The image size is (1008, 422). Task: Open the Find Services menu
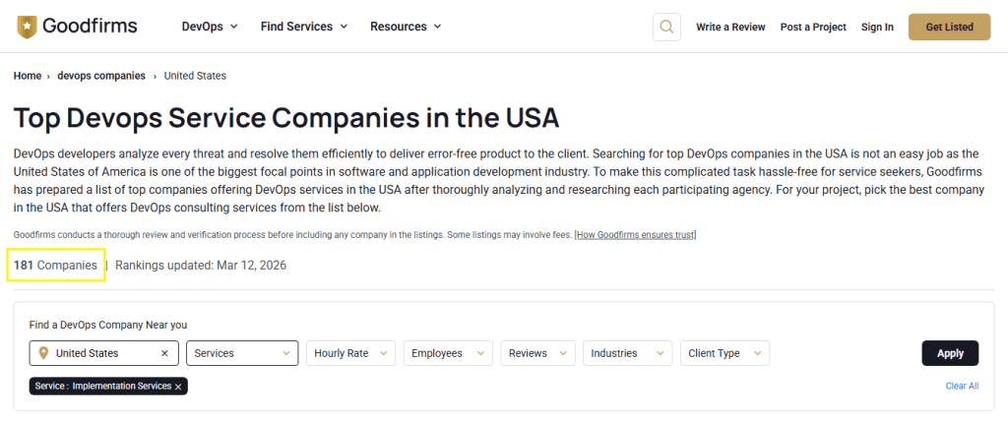tap(304, 27)
